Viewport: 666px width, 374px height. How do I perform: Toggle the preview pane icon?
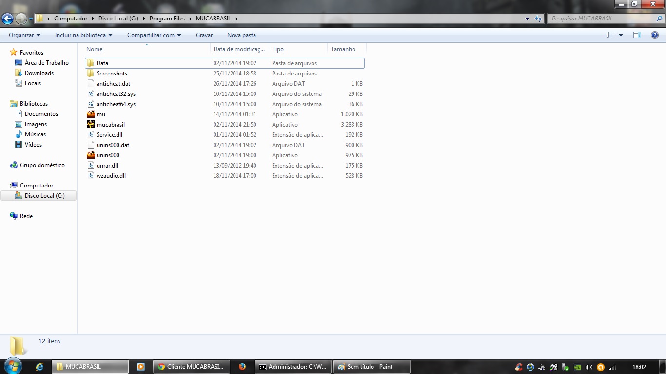point(637,35)
